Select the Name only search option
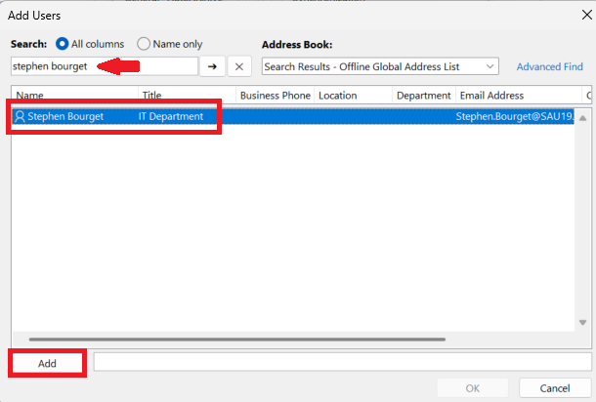Viewport: 596px width, 402px height. (x=145, y=44)
